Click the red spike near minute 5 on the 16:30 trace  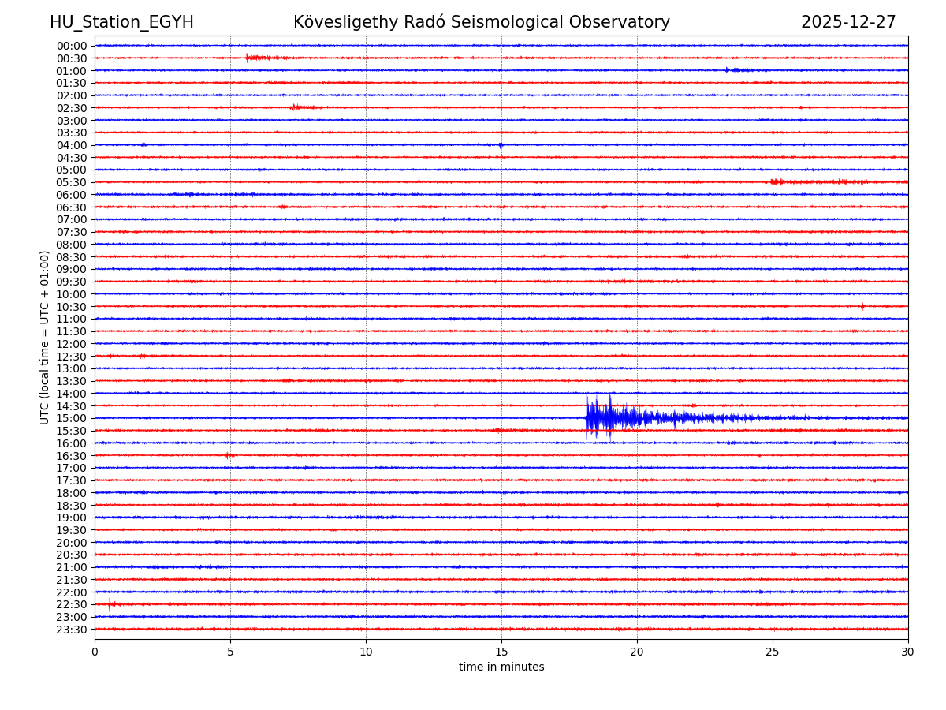(x=228, y=455)
